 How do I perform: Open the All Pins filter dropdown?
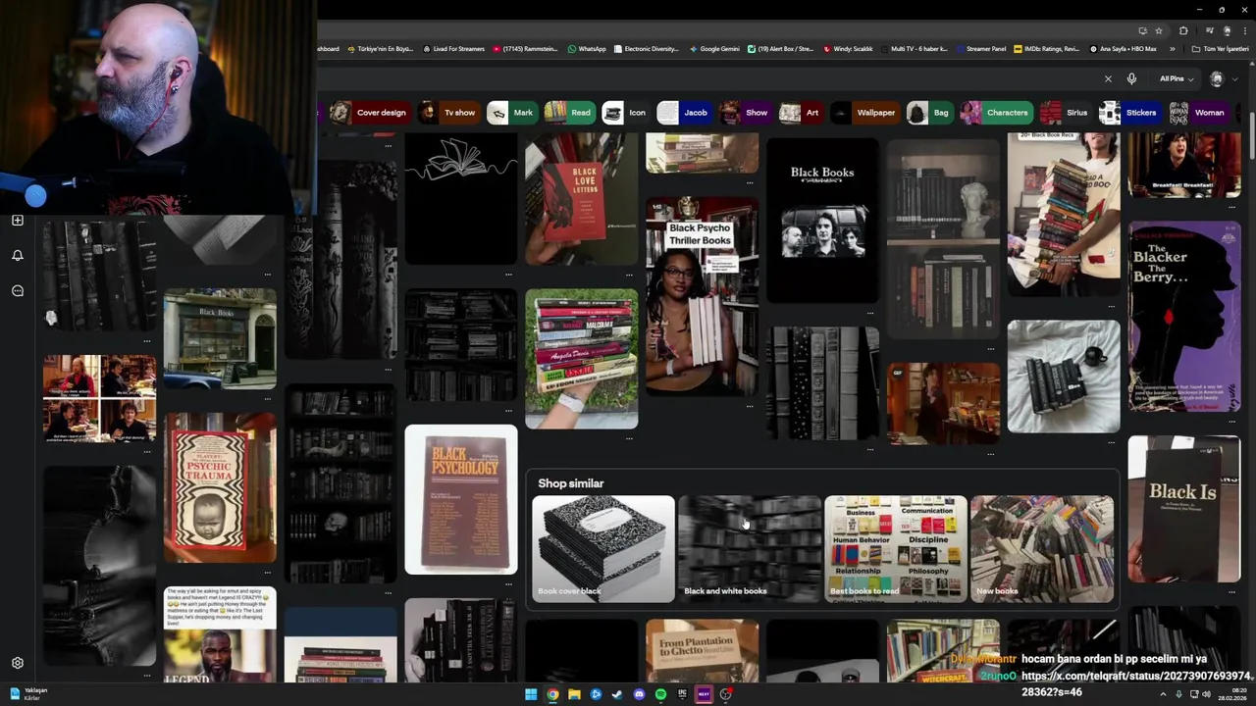[x=1176, y=78]
